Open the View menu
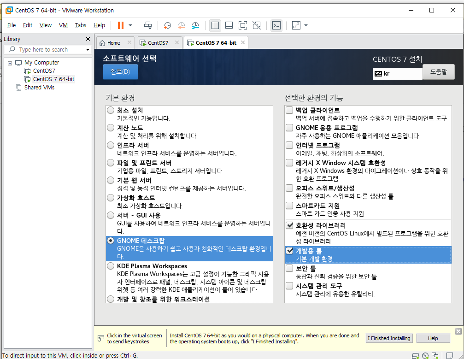This screenshot has width=464, height=359. [45, 25]
